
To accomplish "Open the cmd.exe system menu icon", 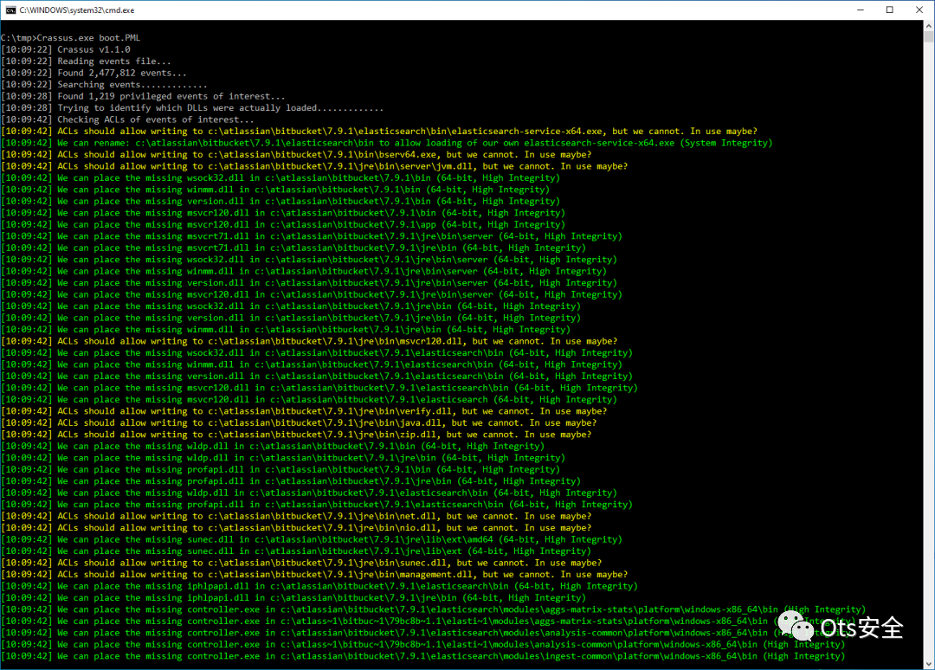I will (10, 10).
